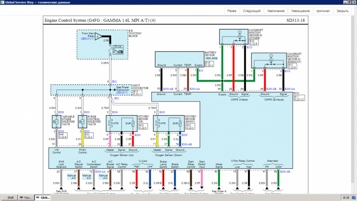Reset the view with the оригинал button
The image size is (357, 201).
(323, 11)
